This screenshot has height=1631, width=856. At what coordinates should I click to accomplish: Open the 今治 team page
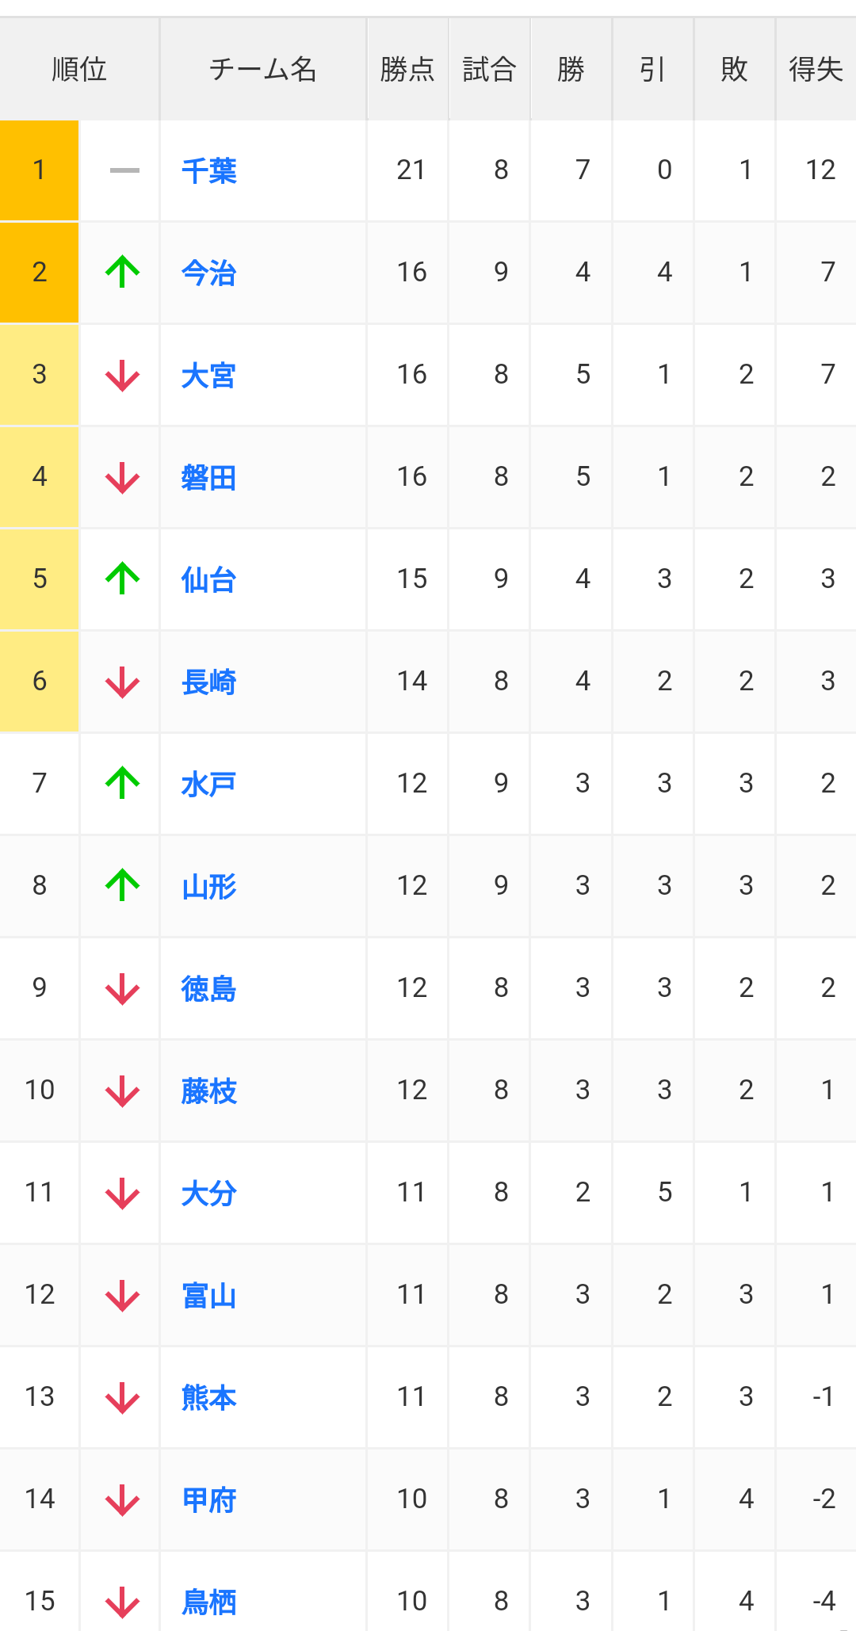[x=209, y=273]
